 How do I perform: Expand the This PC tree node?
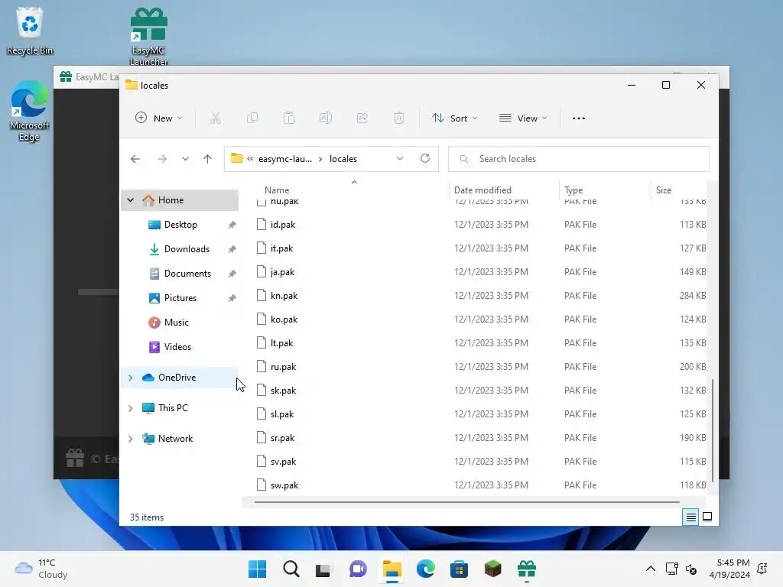pos(130,408)
